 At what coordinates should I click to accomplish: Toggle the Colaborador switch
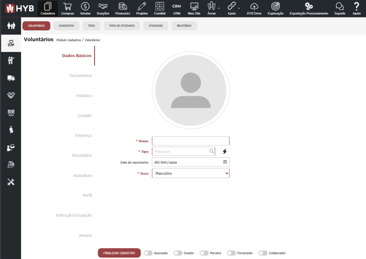click(x=263, y=253)
